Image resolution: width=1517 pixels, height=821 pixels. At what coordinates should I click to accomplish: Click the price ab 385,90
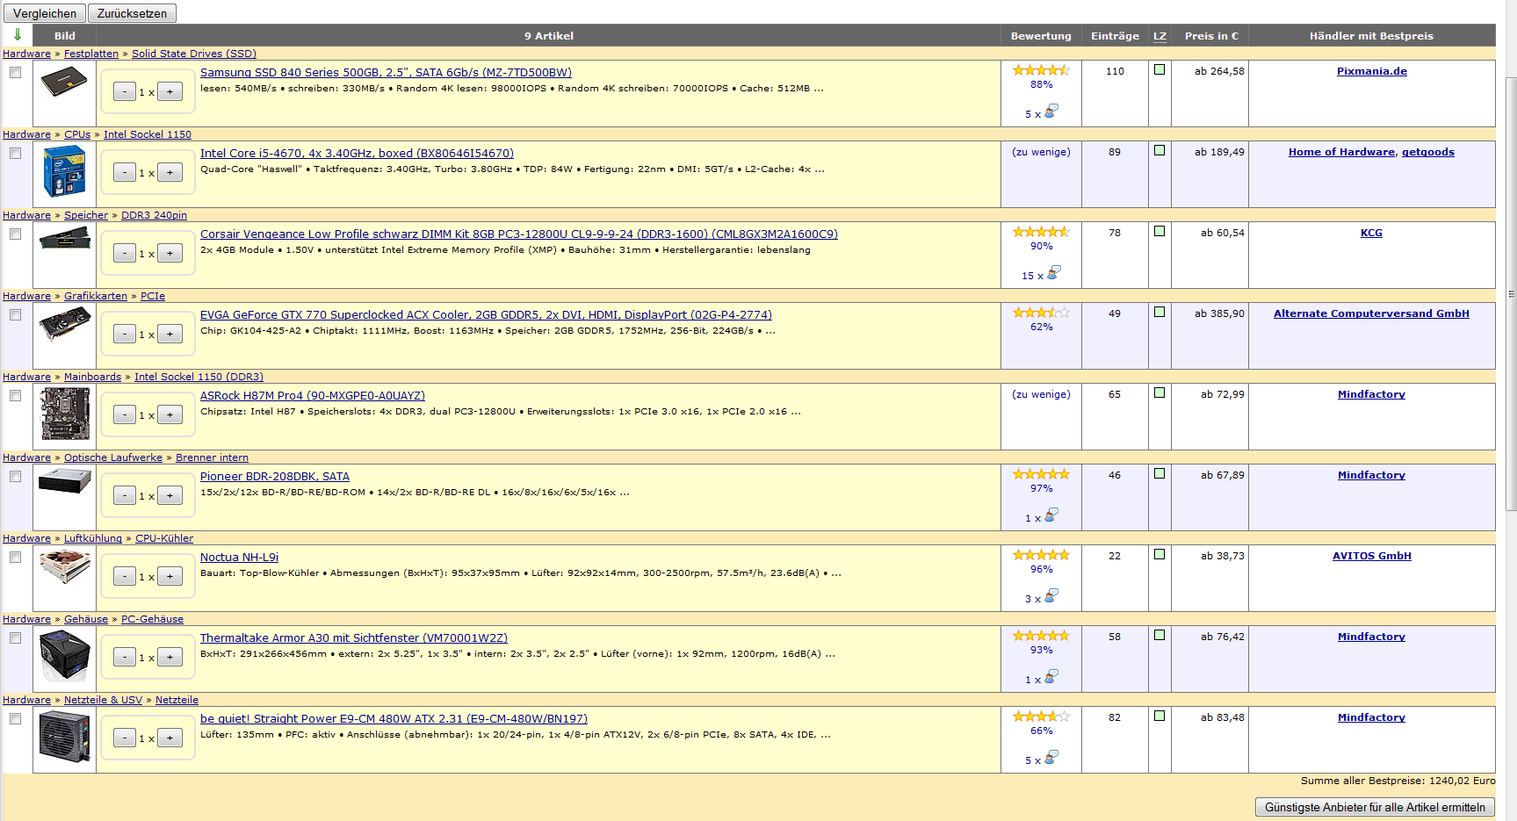(x=1219, y=313)
